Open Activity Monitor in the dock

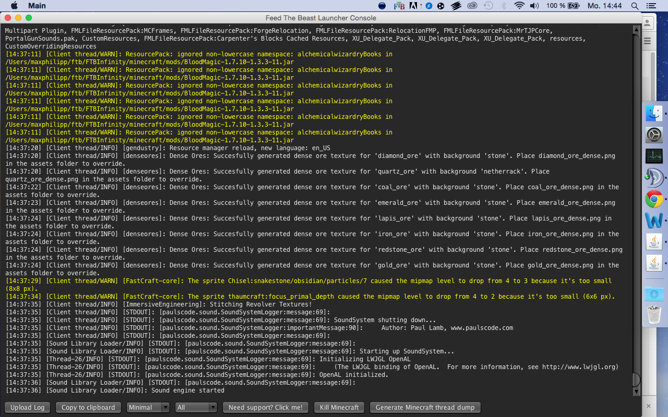coord(654,156)
